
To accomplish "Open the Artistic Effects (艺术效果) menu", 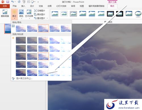I will coord(29,14).
